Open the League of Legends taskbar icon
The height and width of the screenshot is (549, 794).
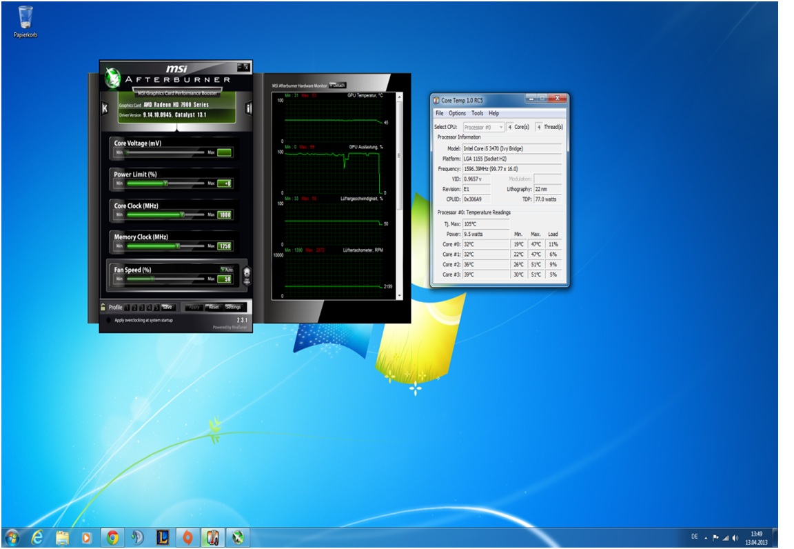[163, 537]
